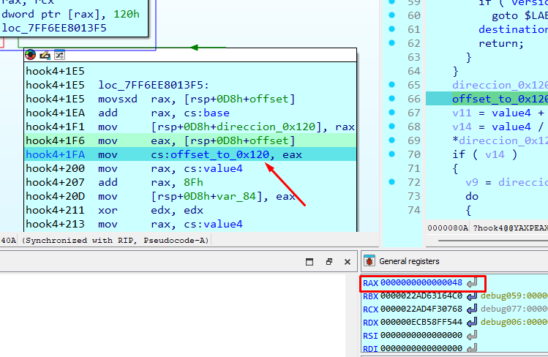The image size is (548, 357).
Task: Click the bug icon beside General registers
Action: (x=369, y=261)
